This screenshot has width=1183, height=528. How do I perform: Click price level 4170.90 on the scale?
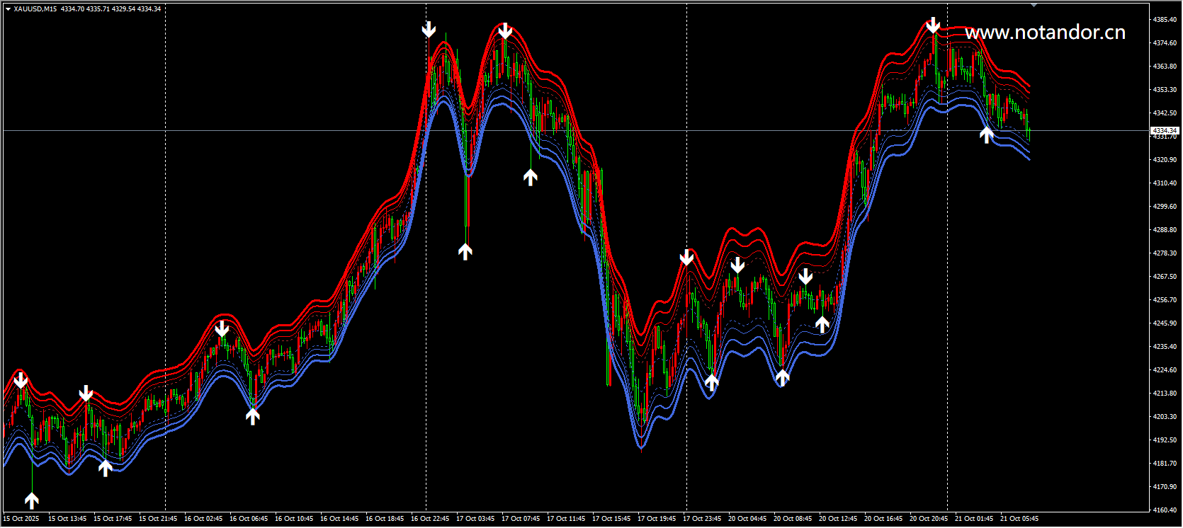click(x=1165, y=487)
